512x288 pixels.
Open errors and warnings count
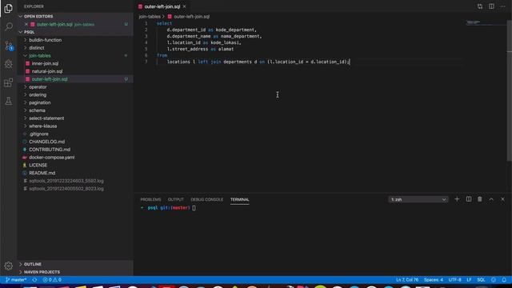pos(52,280)
